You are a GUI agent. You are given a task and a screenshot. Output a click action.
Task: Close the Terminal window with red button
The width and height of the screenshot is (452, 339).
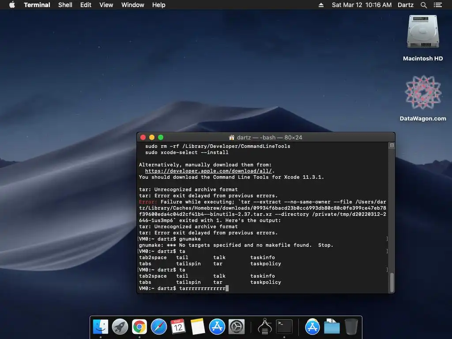click(x=143, y=138)
